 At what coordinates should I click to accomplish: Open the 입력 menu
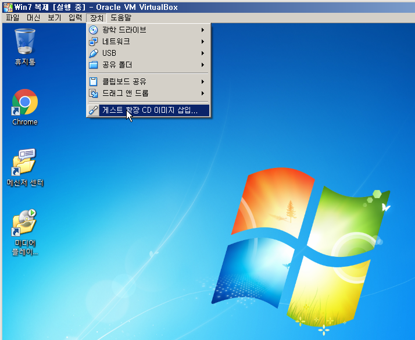[75, 18]
